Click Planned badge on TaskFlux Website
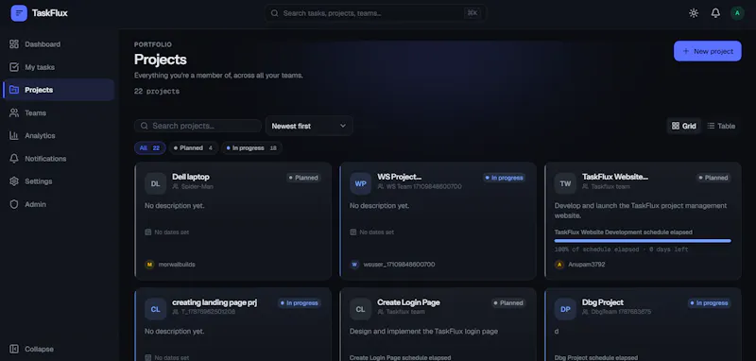The width and height of the screenshot is (756, 361). (713, 178)
